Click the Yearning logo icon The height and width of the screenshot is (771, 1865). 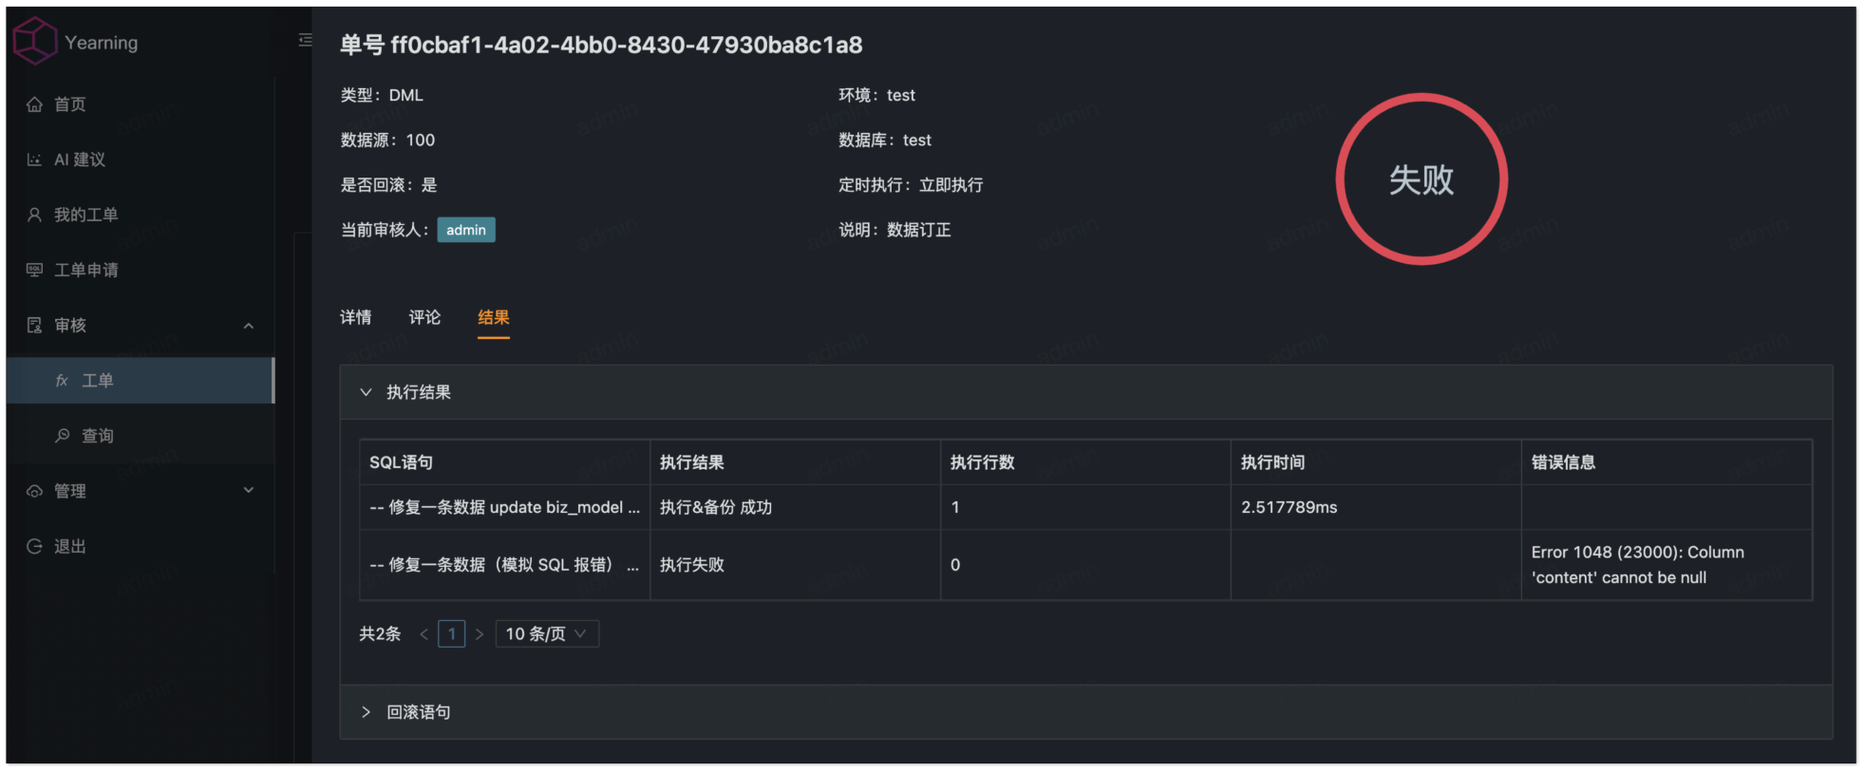pyautogui.click(x=35, y=42)
